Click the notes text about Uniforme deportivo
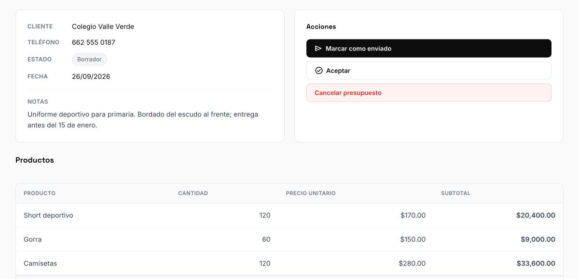The height and width of the screenshot is (279, 579). pos(143,120)
